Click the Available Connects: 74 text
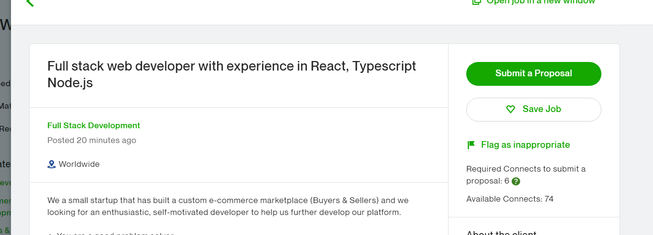This screenshot has height=235, width=653. 510,199
